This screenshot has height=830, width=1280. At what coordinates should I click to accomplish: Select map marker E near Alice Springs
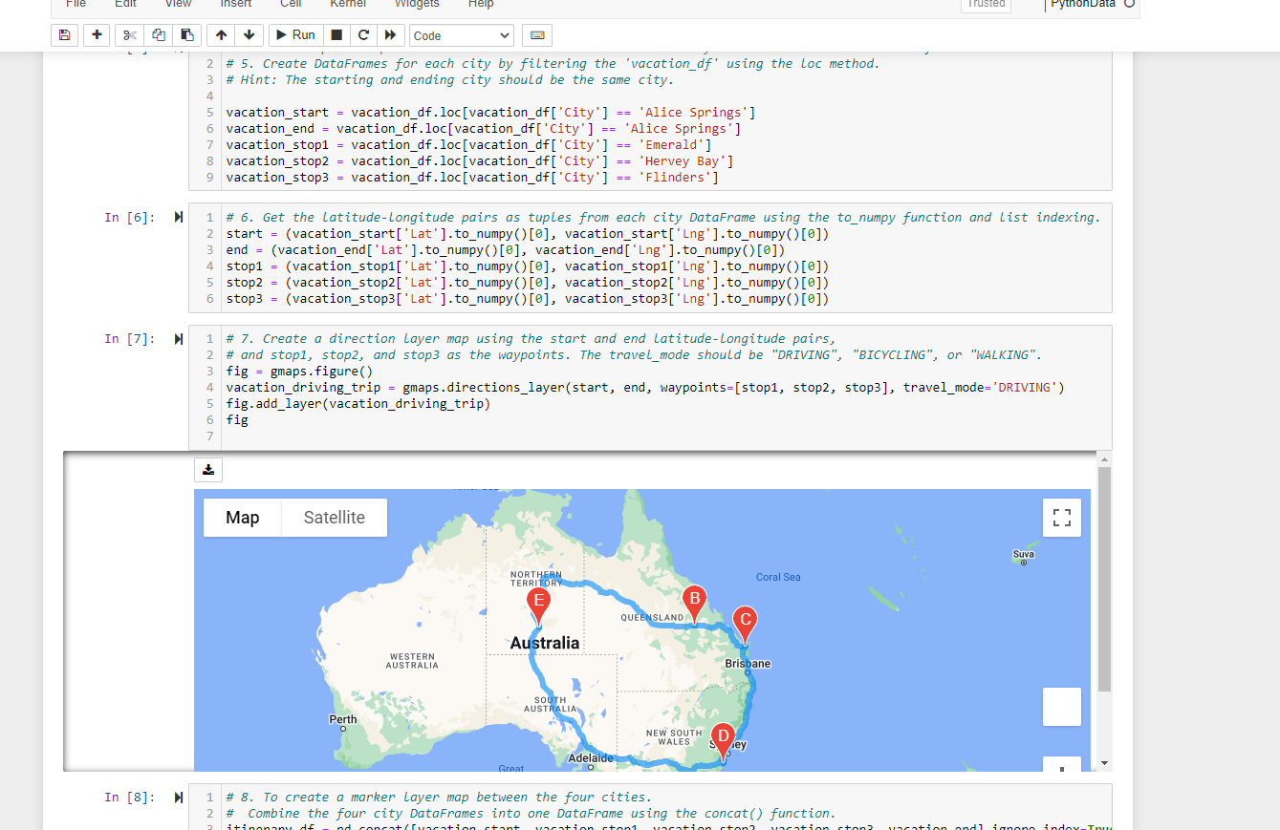(x=539, y=607)
